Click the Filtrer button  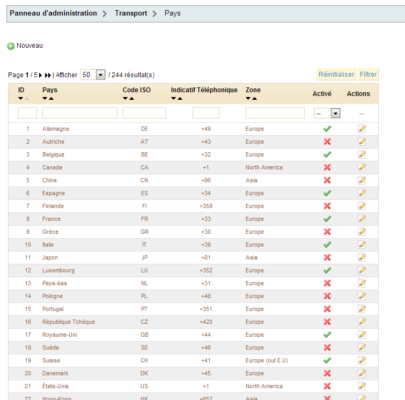368,75
